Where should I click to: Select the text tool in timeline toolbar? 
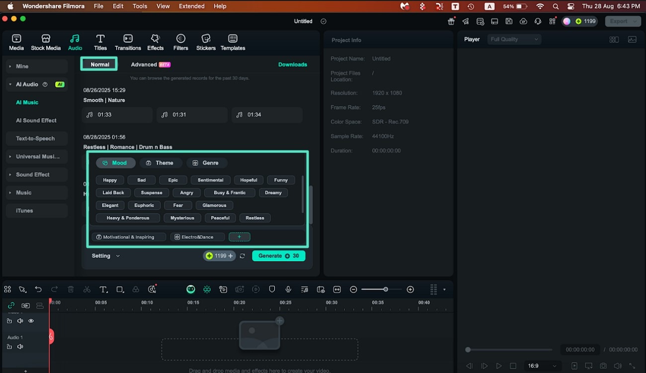pyautogui.click(x=103, y=290)
